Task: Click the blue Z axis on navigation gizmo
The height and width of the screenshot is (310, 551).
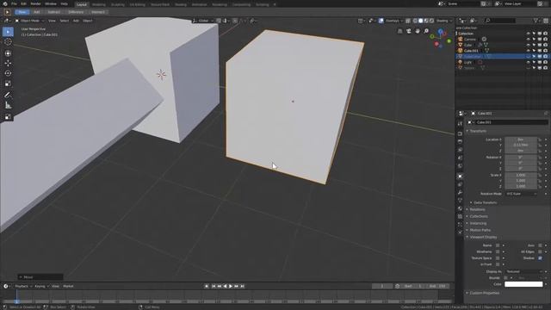Action: (440, 32)
